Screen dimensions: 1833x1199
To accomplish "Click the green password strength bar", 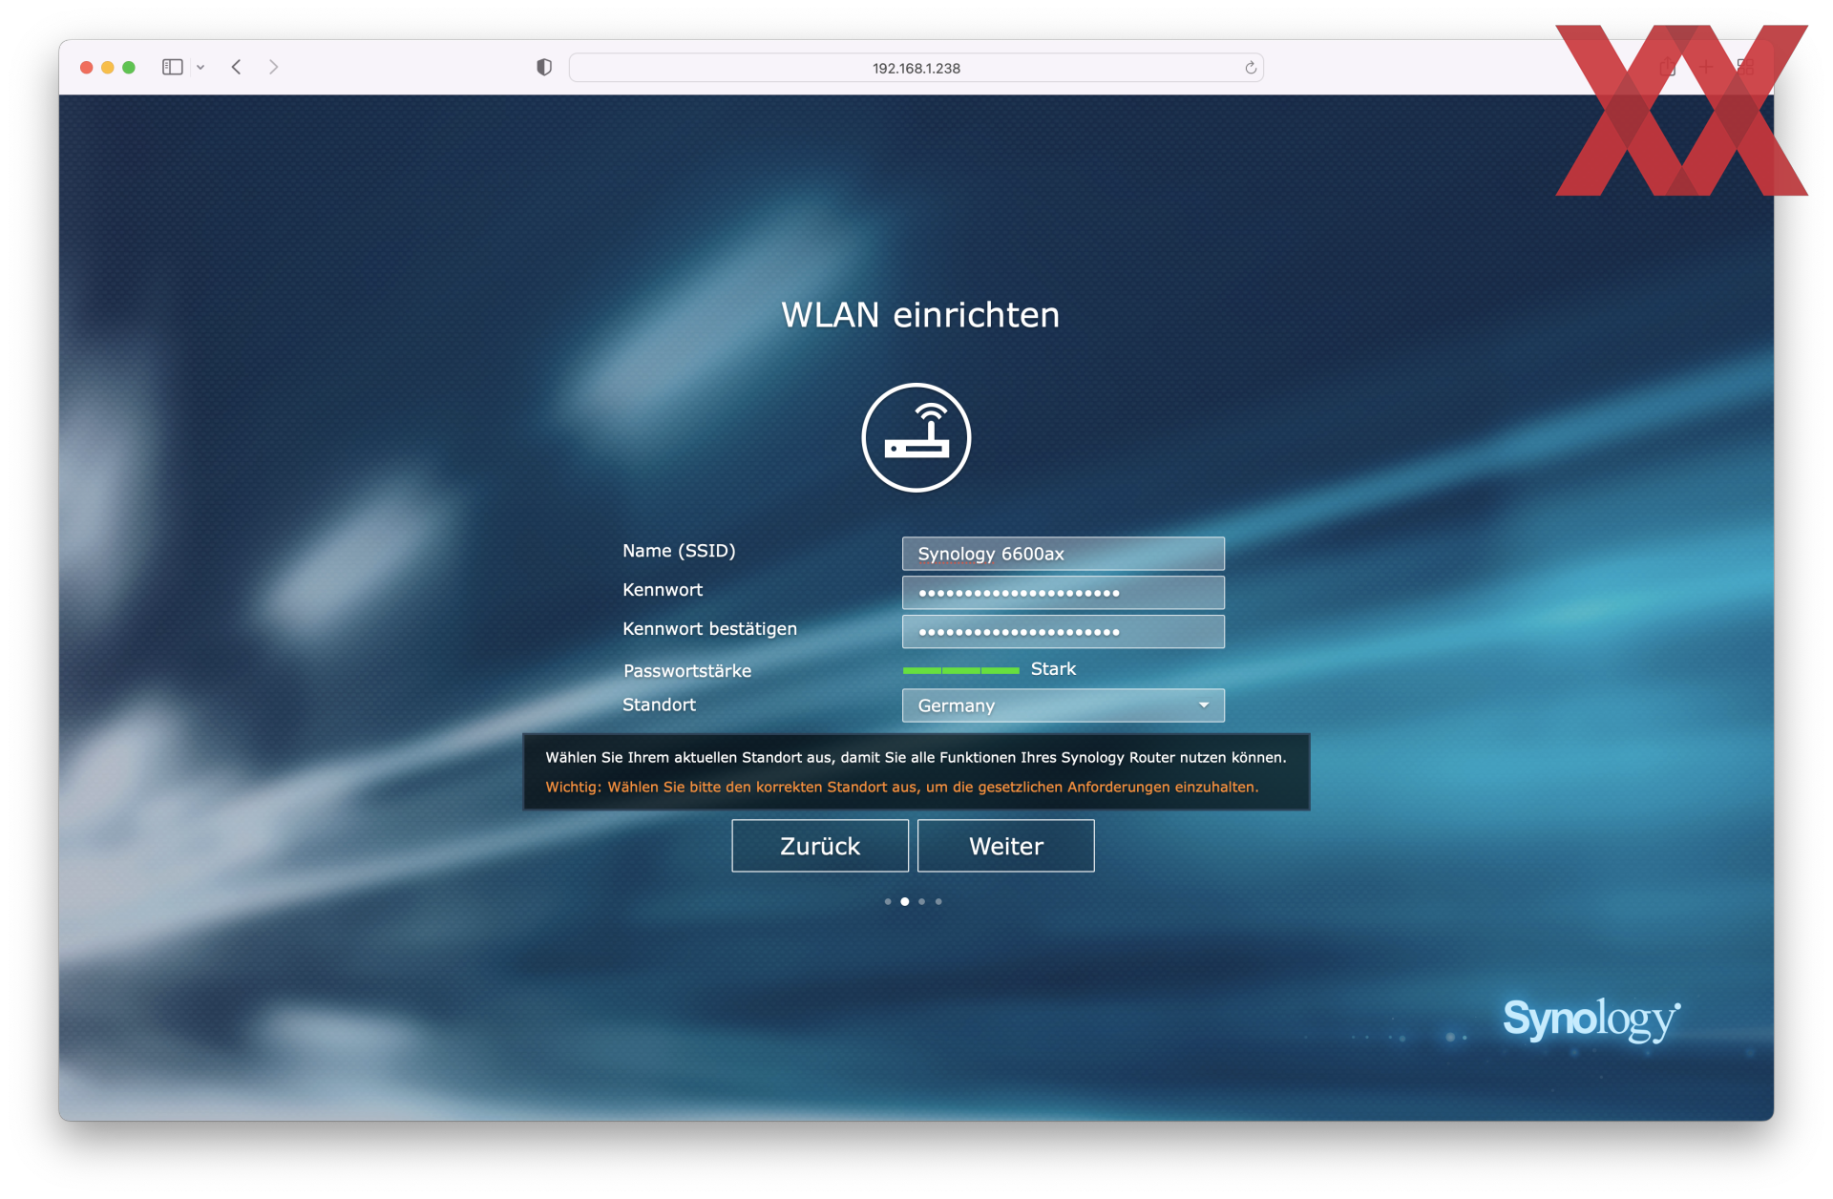I will click(x=961, y=670).
